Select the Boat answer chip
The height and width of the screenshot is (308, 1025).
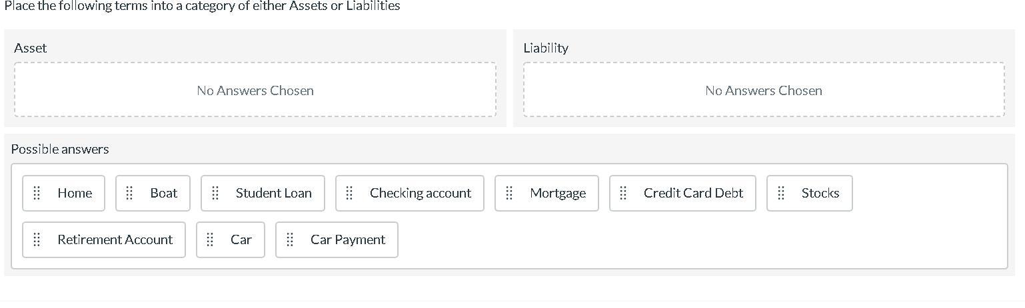click(x=163, y=193)
